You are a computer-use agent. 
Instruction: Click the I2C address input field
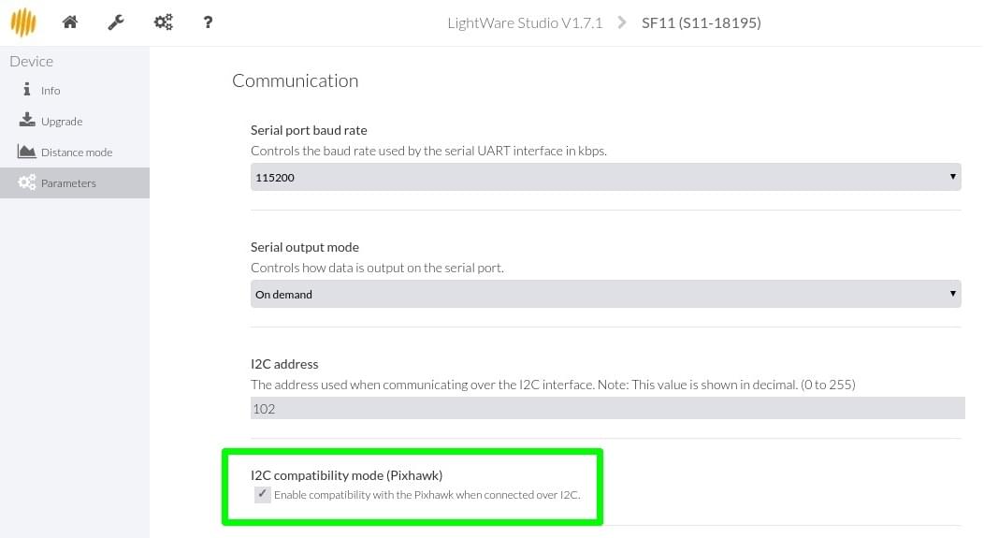pyautogui.click(x=607, y=408)
